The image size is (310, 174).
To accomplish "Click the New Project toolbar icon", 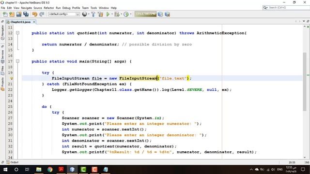I will [12, 14].
